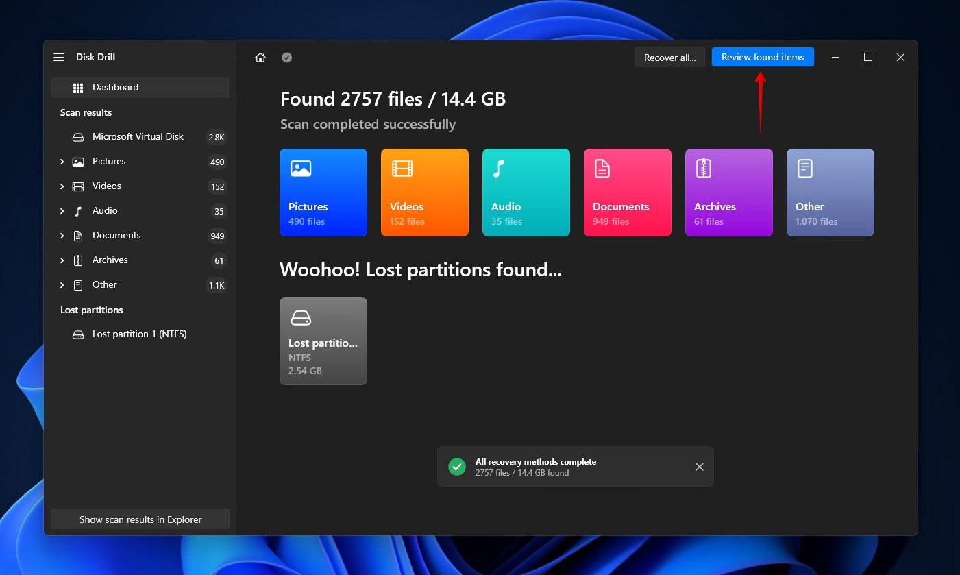This screenshot has width=960, height=575.
Task: Click the 1.1K count badge next to Other
Action: 217,286
